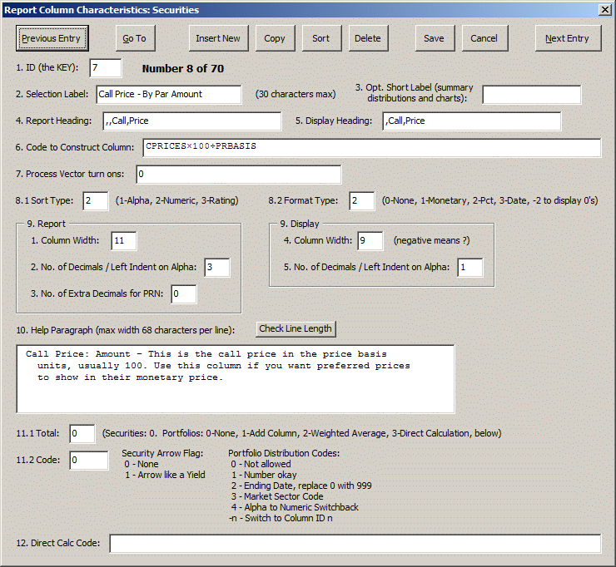Click the Copy button
The height and width of the screenshot is (567, 616).
coord(275,38)
